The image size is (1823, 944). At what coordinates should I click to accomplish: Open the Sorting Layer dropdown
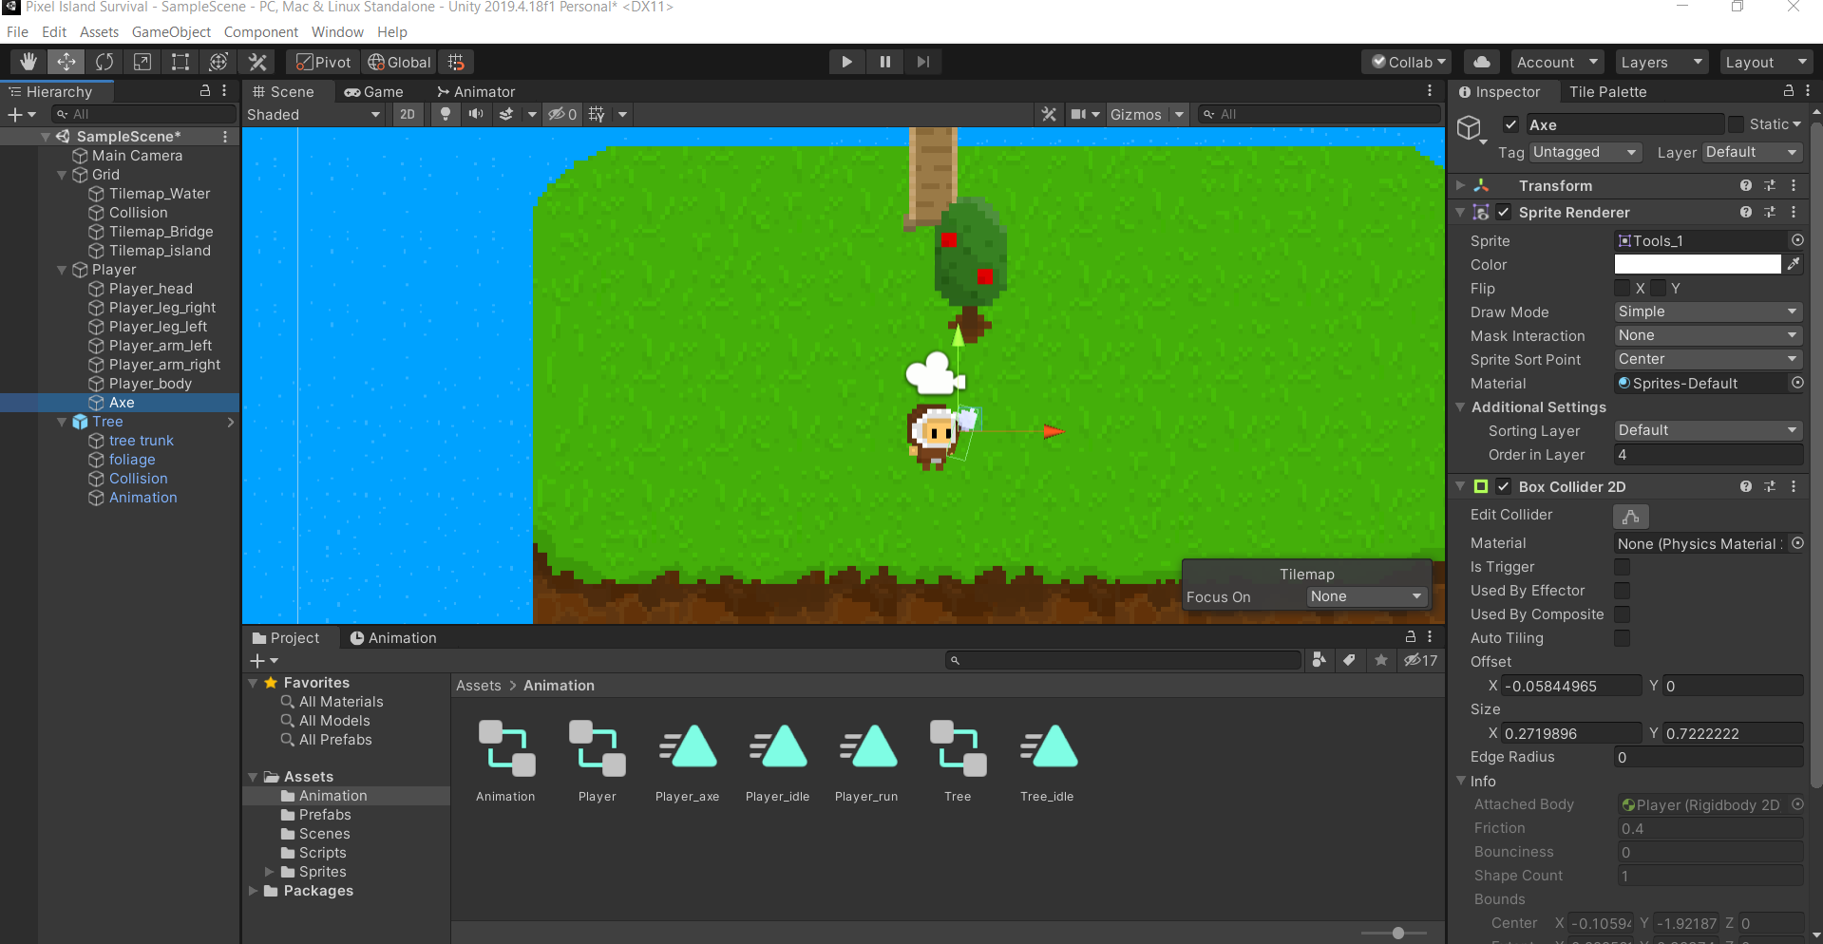[x=1708, y=430]
